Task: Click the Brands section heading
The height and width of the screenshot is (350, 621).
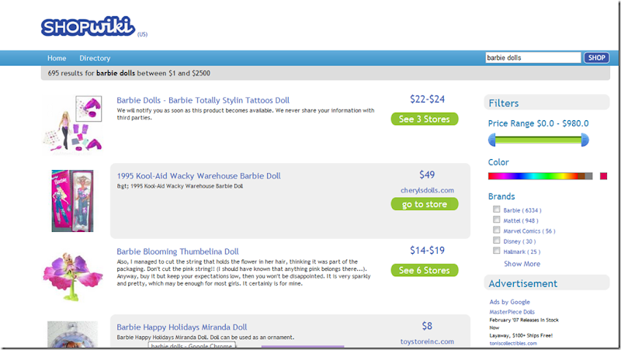Action: (501, 196)
